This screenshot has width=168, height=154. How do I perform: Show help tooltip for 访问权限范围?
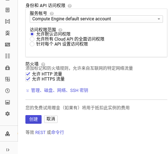click(x=60, y=30)
